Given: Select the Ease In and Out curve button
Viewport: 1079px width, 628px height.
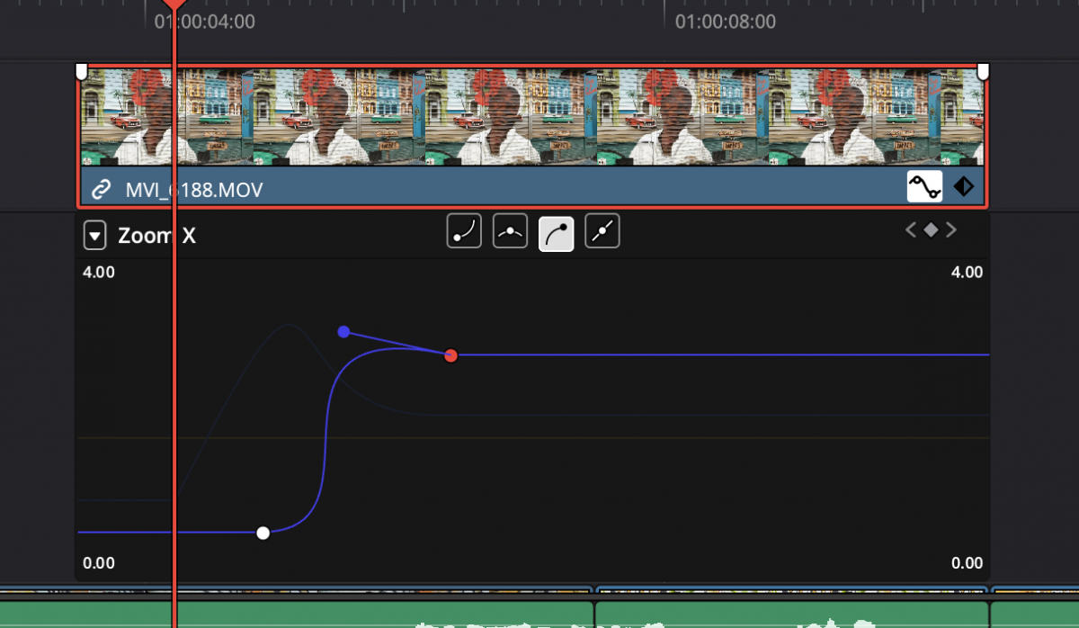Looking at the screenshot, I should [x=510, y=232].
